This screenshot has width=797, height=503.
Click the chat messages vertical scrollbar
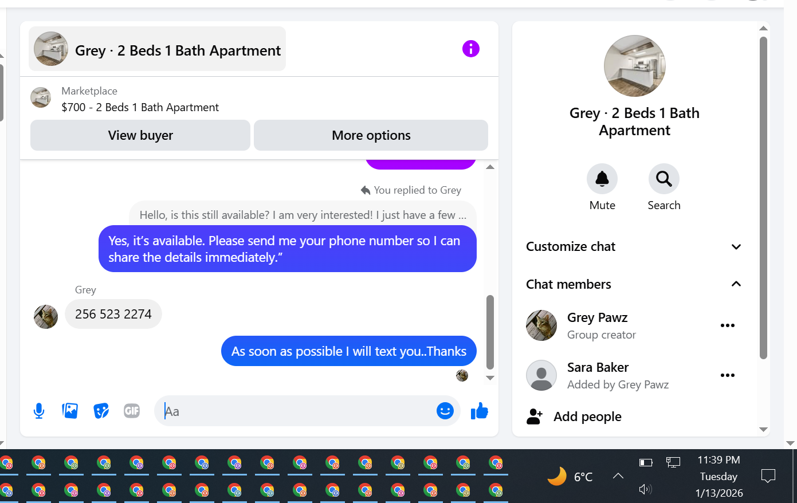(490, 332)
